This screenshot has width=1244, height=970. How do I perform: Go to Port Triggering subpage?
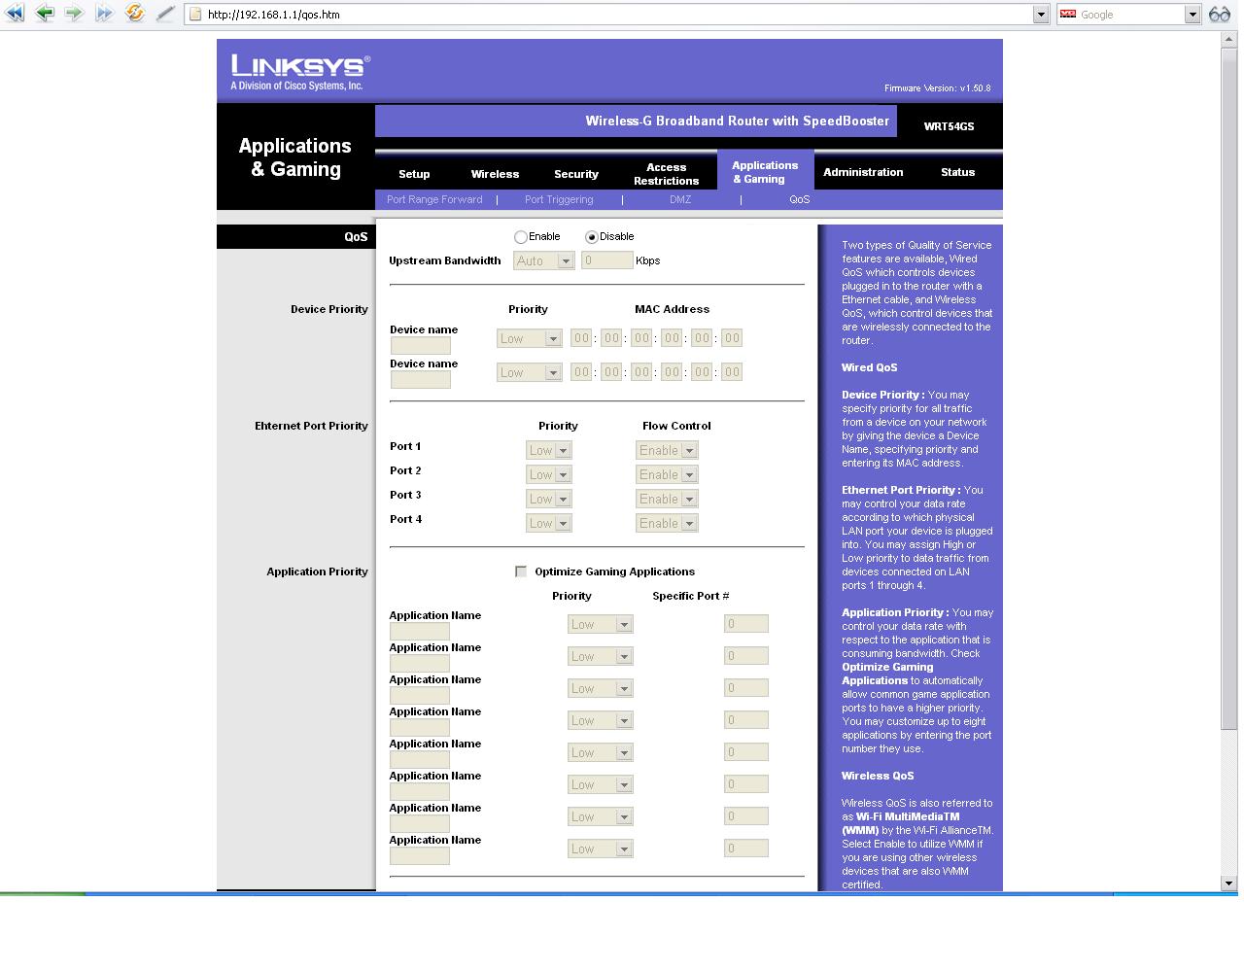559,199
